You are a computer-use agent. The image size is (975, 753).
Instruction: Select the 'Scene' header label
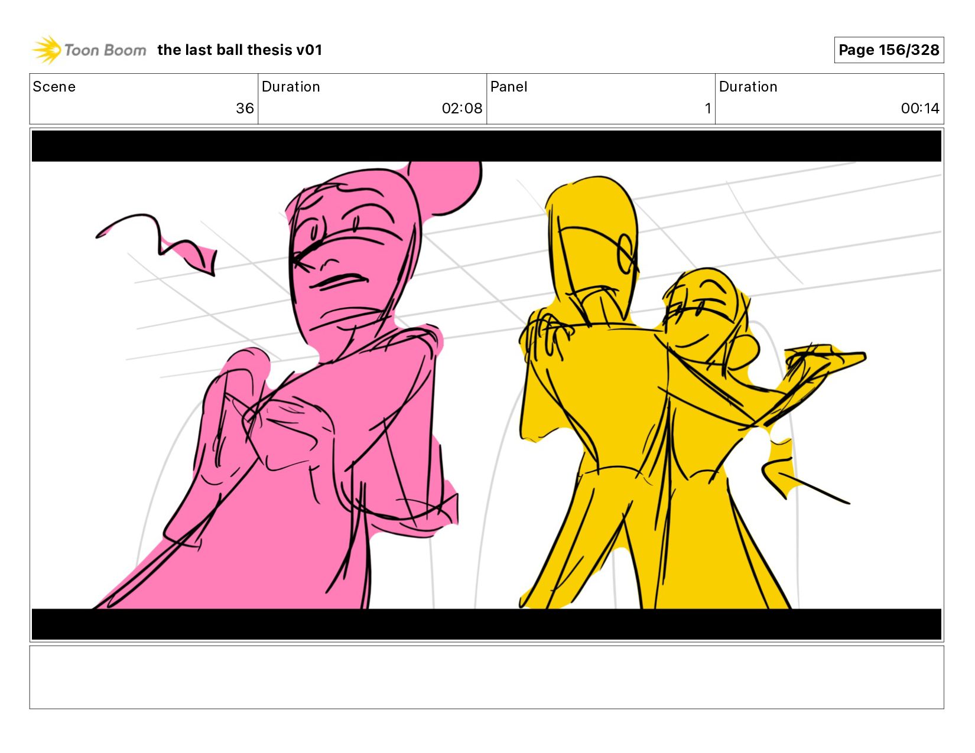[x=54, y=87]
